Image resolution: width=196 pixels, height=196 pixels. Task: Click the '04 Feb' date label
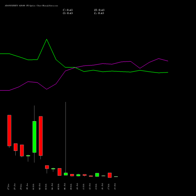53,187
